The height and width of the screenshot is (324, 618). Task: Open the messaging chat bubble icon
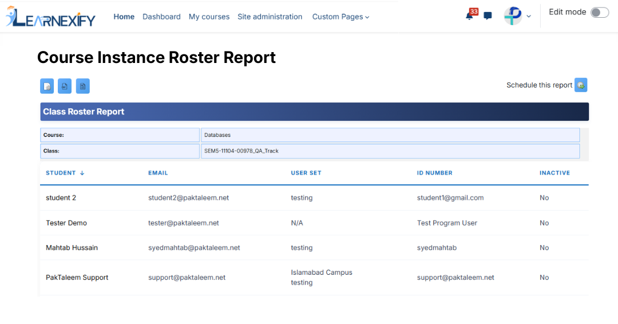[x=488, y=16]
